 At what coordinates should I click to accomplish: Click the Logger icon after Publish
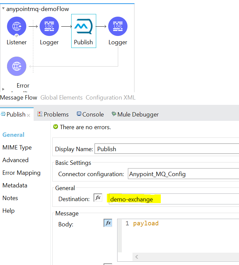click(x=118, y=26)
